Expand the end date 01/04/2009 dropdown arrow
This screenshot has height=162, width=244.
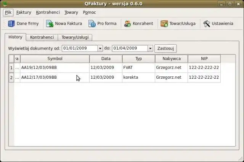point(150,49)
